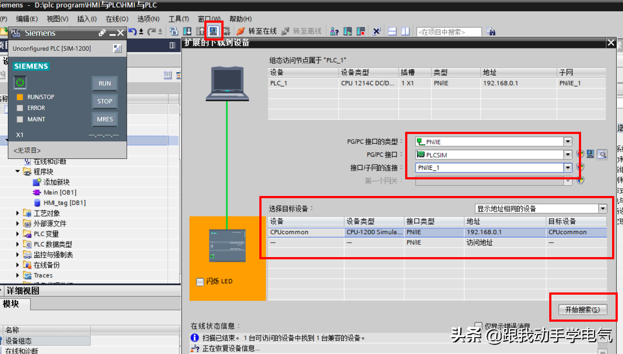Click the accessible devices toolbar icon
The height and width of the screenshot is (354, 623).
pos(335,31)
